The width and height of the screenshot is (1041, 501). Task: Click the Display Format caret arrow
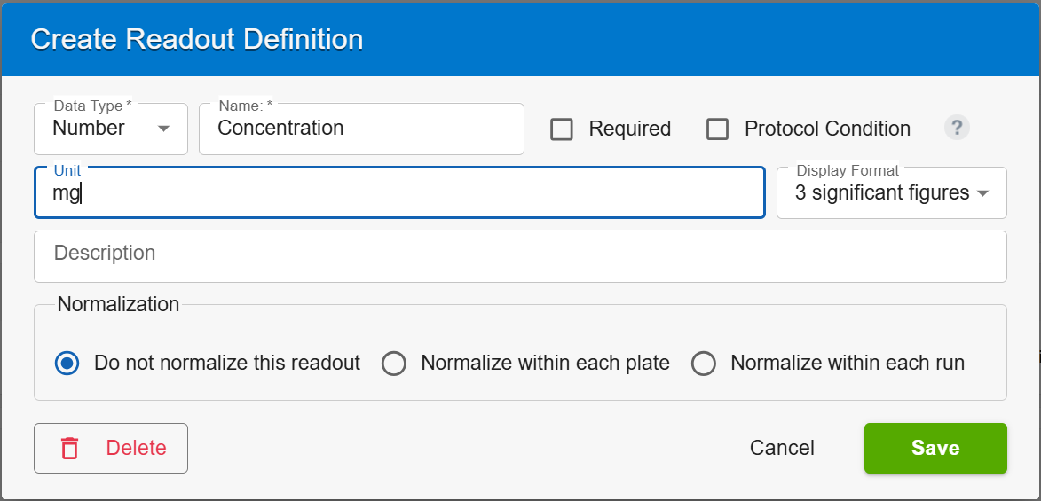coord(983,193)
